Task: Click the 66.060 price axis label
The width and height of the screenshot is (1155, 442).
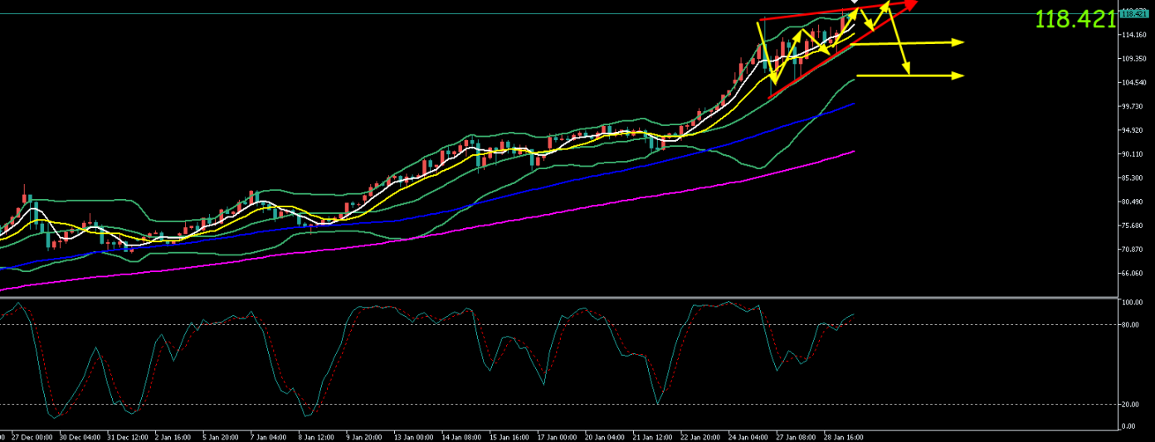Action: (1132, 273)
